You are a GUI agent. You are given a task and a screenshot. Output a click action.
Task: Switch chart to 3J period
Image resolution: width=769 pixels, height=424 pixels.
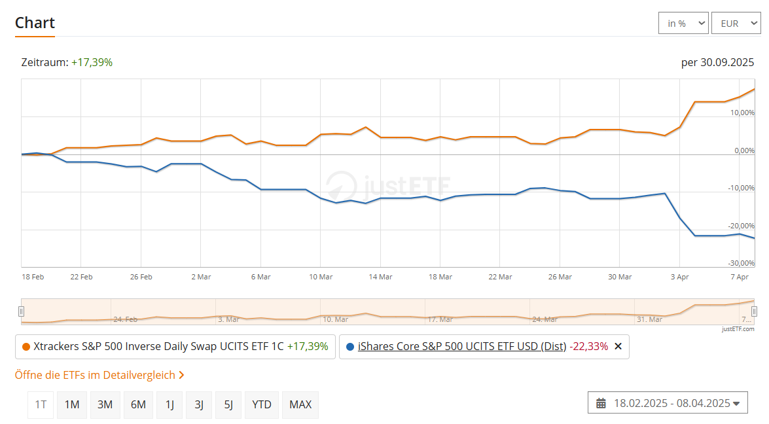(199, 404)
